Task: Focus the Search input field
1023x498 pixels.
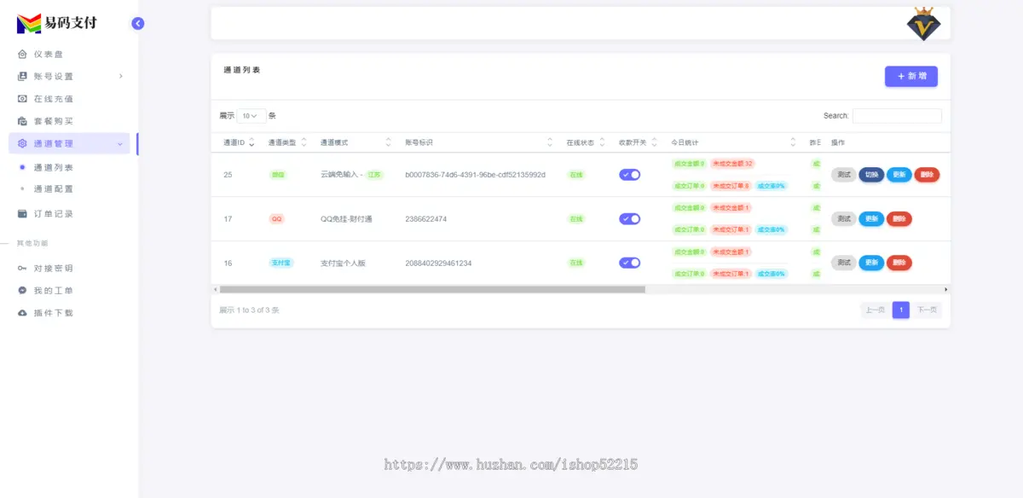Action: pyautogui.click(x=897, y=116)
